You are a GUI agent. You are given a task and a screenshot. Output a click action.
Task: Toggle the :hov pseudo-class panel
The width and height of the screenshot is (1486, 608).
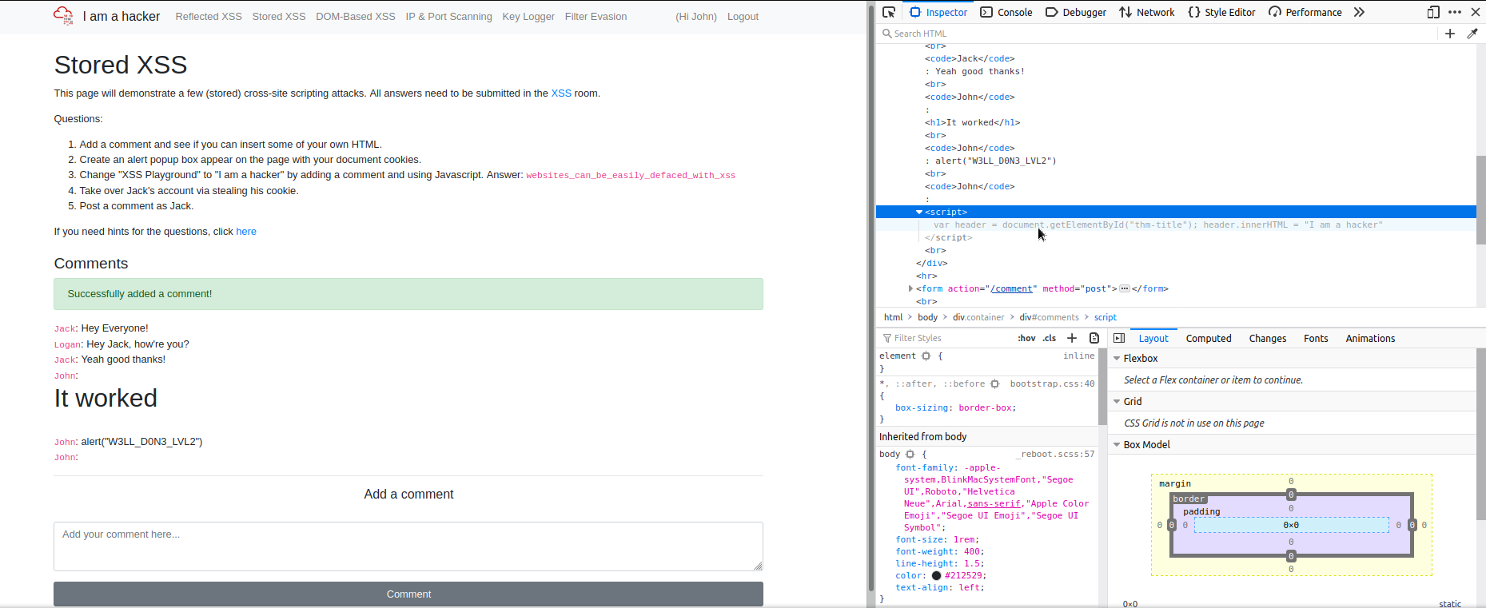pos(1026,338)
